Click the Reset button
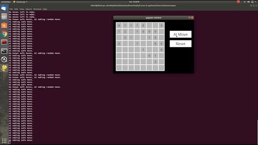 pyautogui.click(x=181, y=44)
